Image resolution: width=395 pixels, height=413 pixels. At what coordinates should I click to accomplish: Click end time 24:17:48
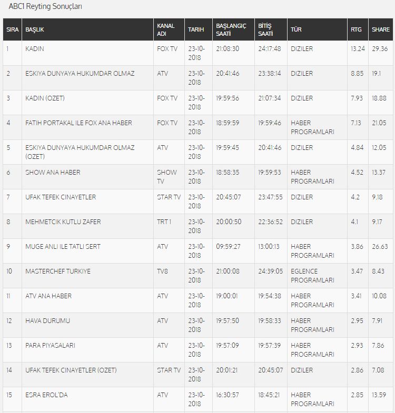point(270,49)
